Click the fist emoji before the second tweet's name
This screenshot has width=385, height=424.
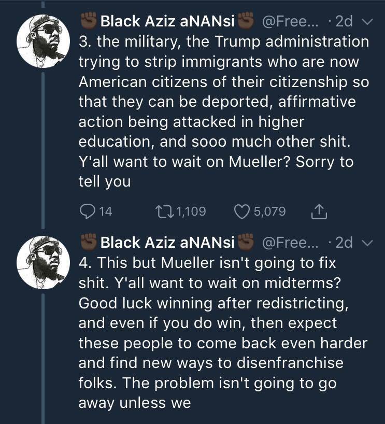point(89,242)
